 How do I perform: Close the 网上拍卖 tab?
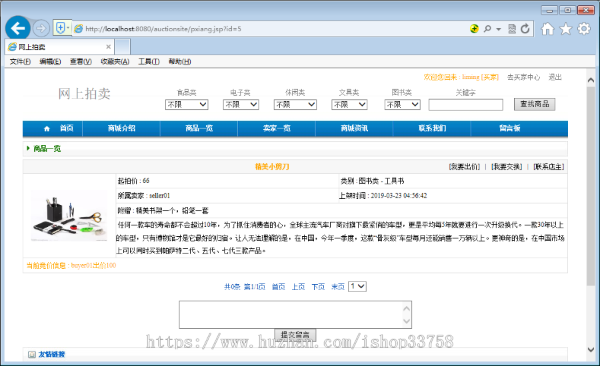point(108,47)
